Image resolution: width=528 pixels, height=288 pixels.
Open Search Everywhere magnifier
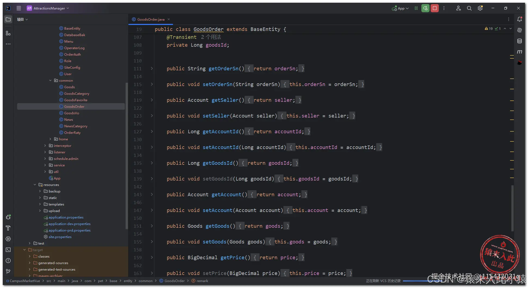pyautogui.click(x=469, y=8)
